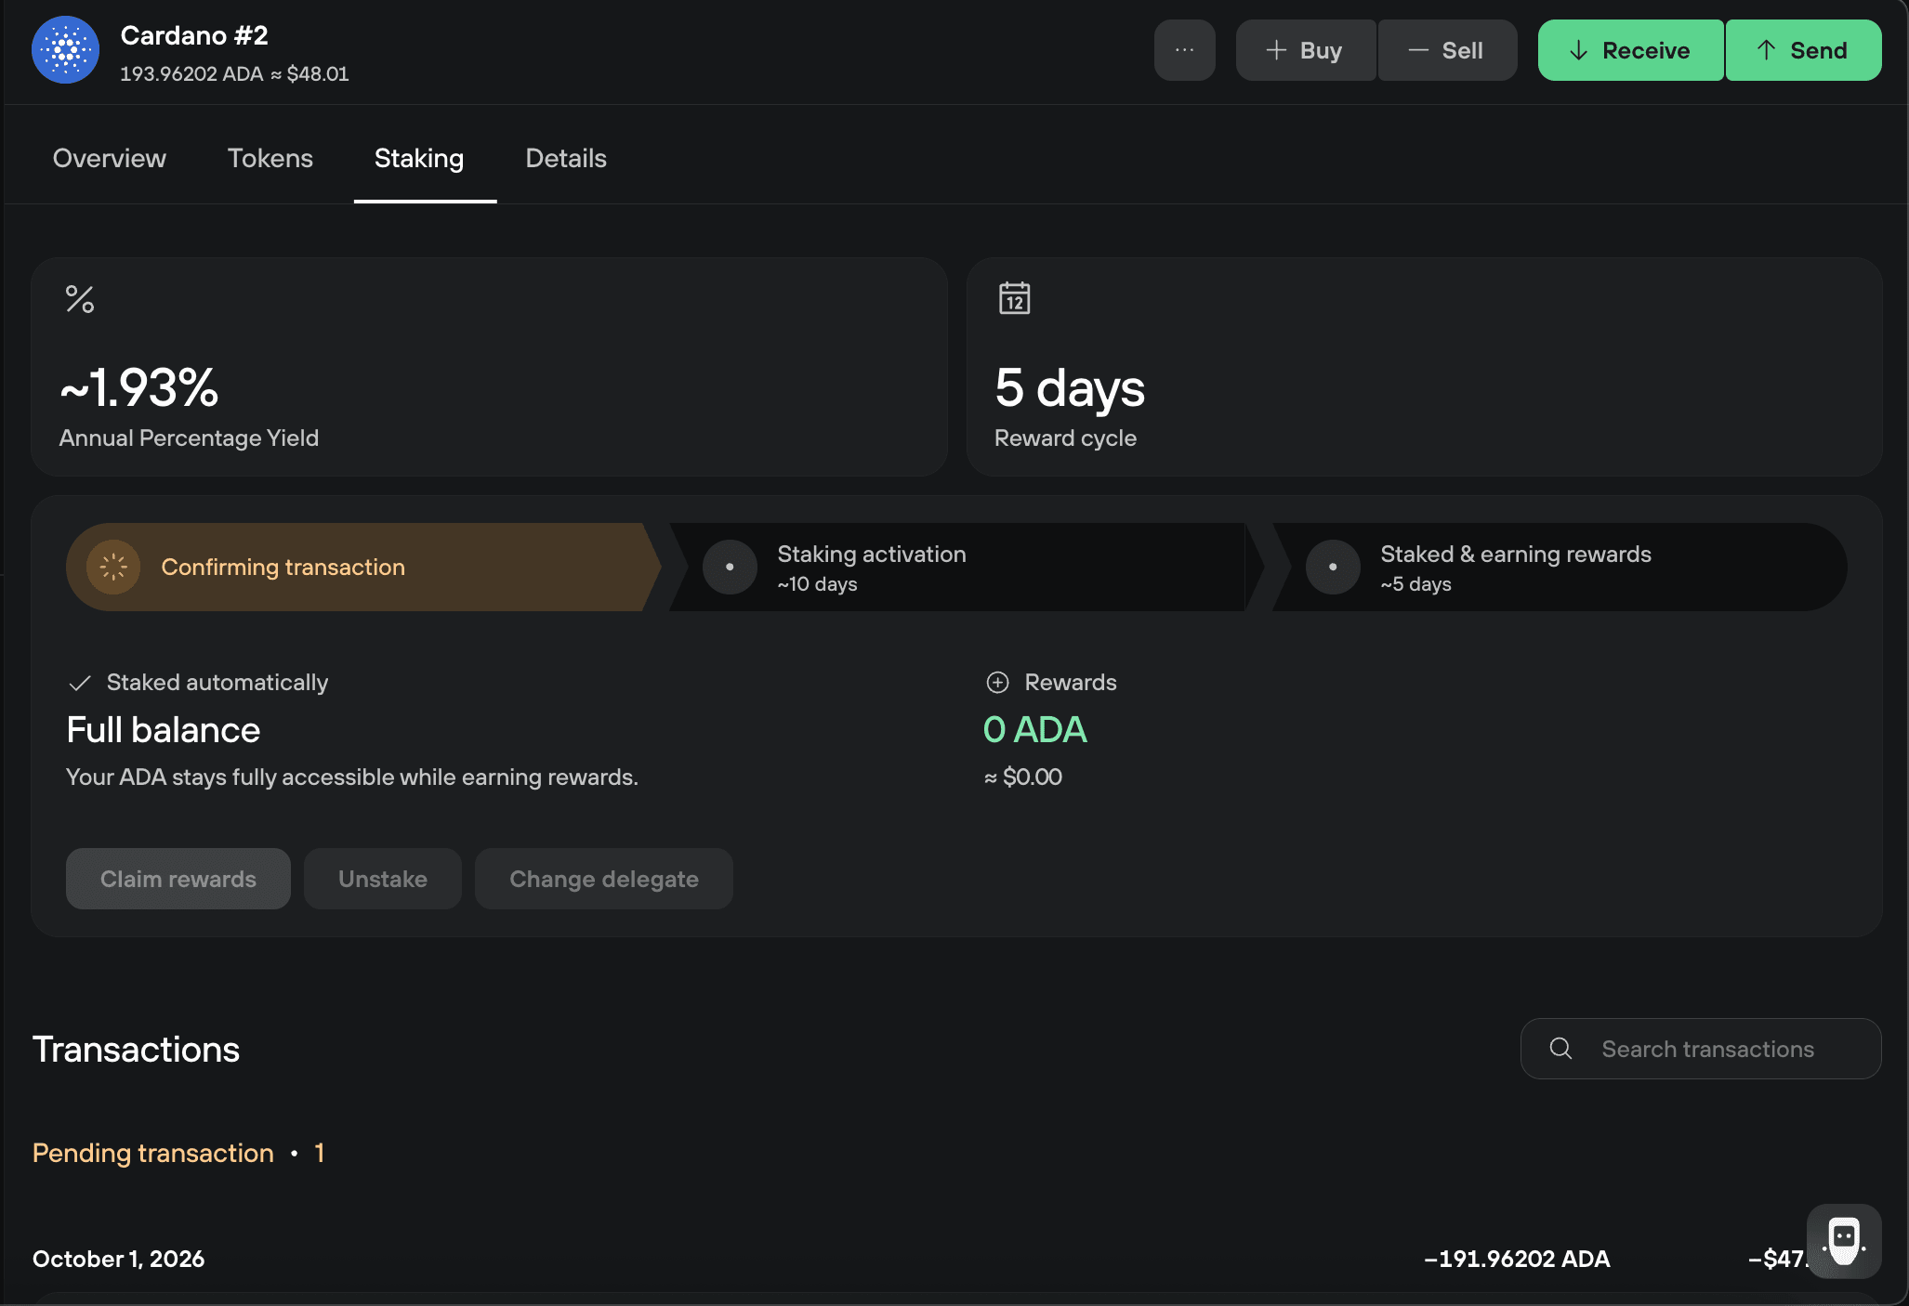The height and width of the screenshot is (1306, 1909).
Task: Click the magnifier icon in transactions search
Action: 1560,1049
